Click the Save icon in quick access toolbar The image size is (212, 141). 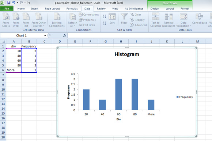(x=8, y=3)
